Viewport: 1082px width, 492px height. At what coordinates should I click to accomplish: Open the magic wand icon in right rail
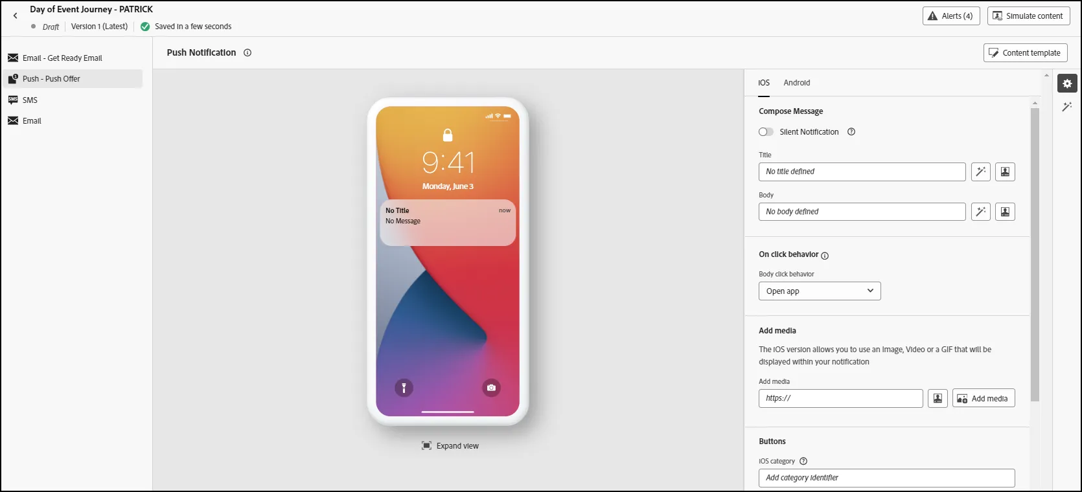click(x=1067, y=107)
